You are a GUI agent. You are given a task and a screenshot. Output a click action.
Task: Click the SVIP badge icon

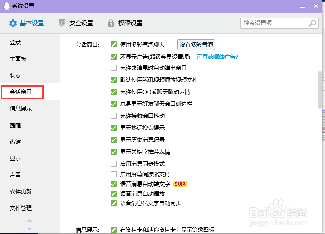point(180,184)
